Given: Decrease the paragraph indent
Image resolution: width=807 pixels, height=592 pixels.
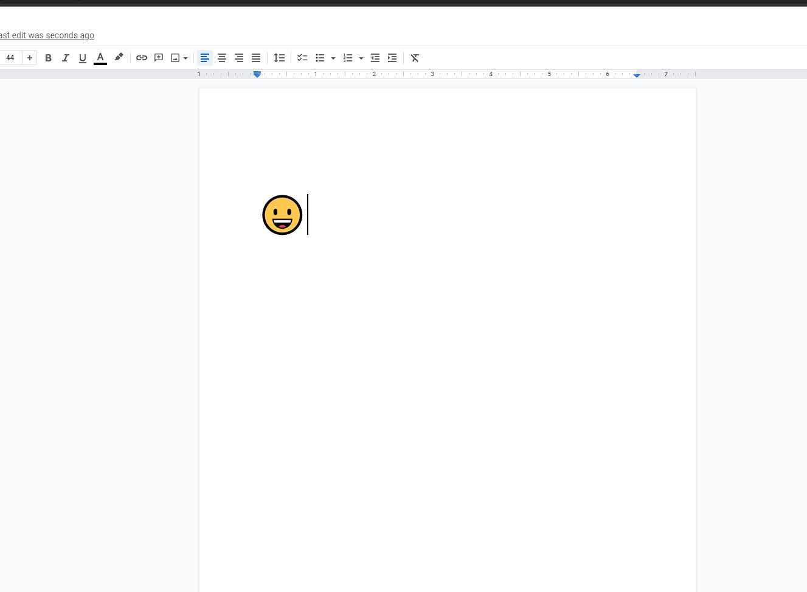Looking at the screenshot, I should (375, 58).
